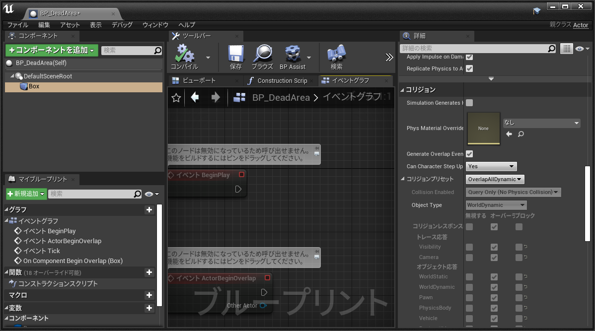The width and height of the screenshot is (595, 331).
Task: Toggle Generate Overlap Events checkbox
Action: (x=469, y=154)
